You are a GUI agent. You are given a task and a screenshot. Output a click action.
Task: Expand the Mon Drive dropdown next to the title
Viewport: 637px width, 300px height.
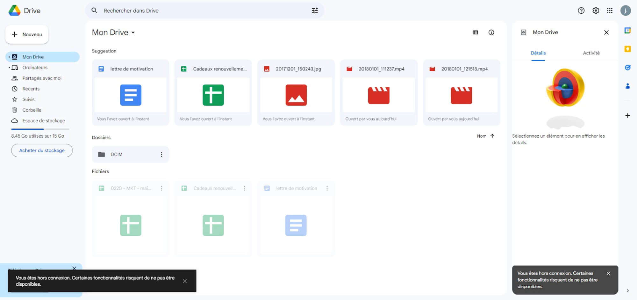133,32
